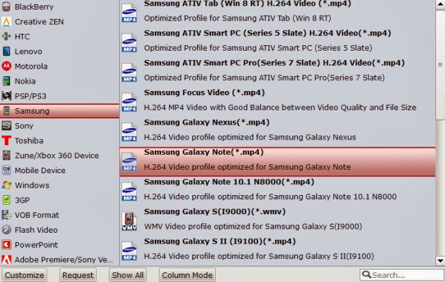Viewport: 445px width, 282px height.
Task: Select Samsung Focus Video (*.mp4) title
Action: (204, 92)
